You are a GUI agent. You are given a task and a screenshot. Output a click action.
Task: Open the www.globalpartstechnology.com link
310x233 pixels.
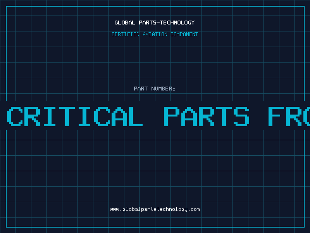155,209
